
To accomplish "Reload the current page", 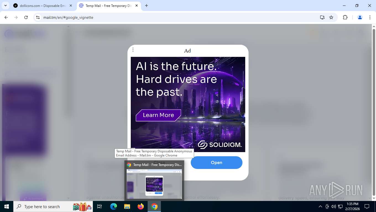I will coord(26,17).
